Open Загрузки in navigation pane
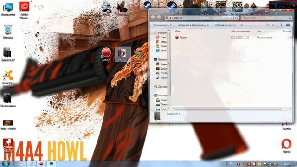 click(161, 42)
